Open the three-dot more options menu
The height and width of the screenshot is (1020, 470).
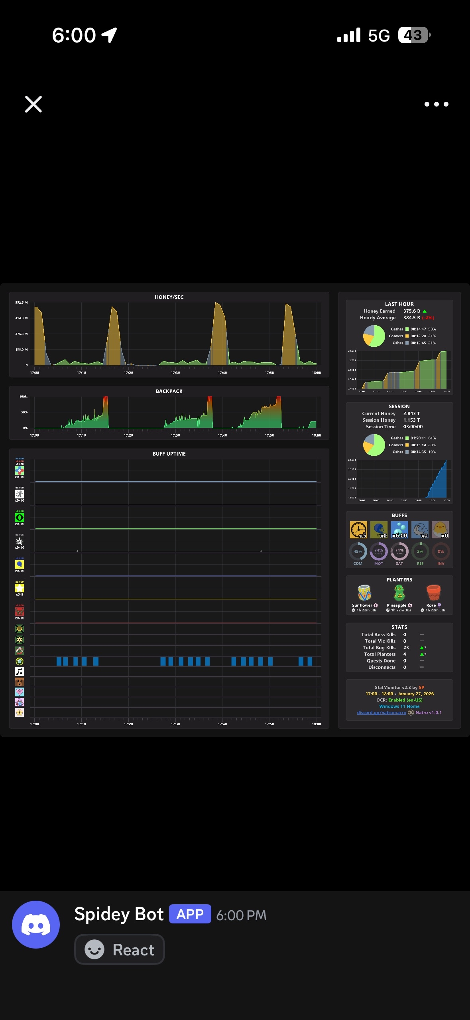(437, 104)
